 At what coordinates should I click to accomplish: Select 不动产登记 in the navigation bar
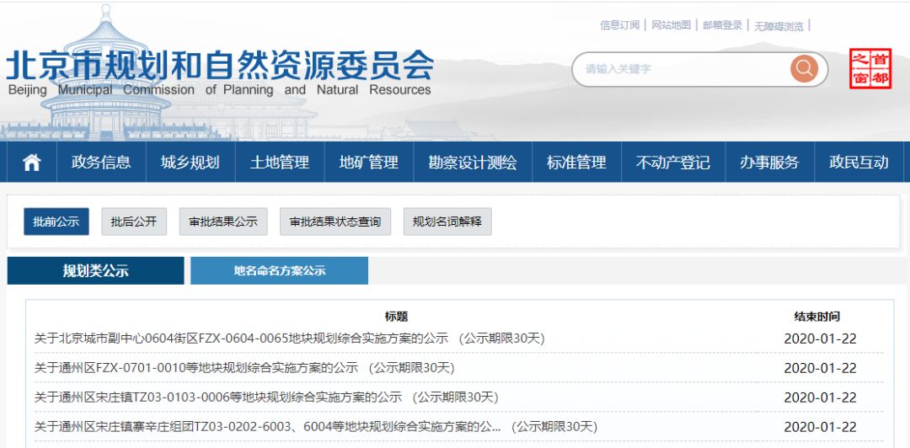[x=672, y=163]
